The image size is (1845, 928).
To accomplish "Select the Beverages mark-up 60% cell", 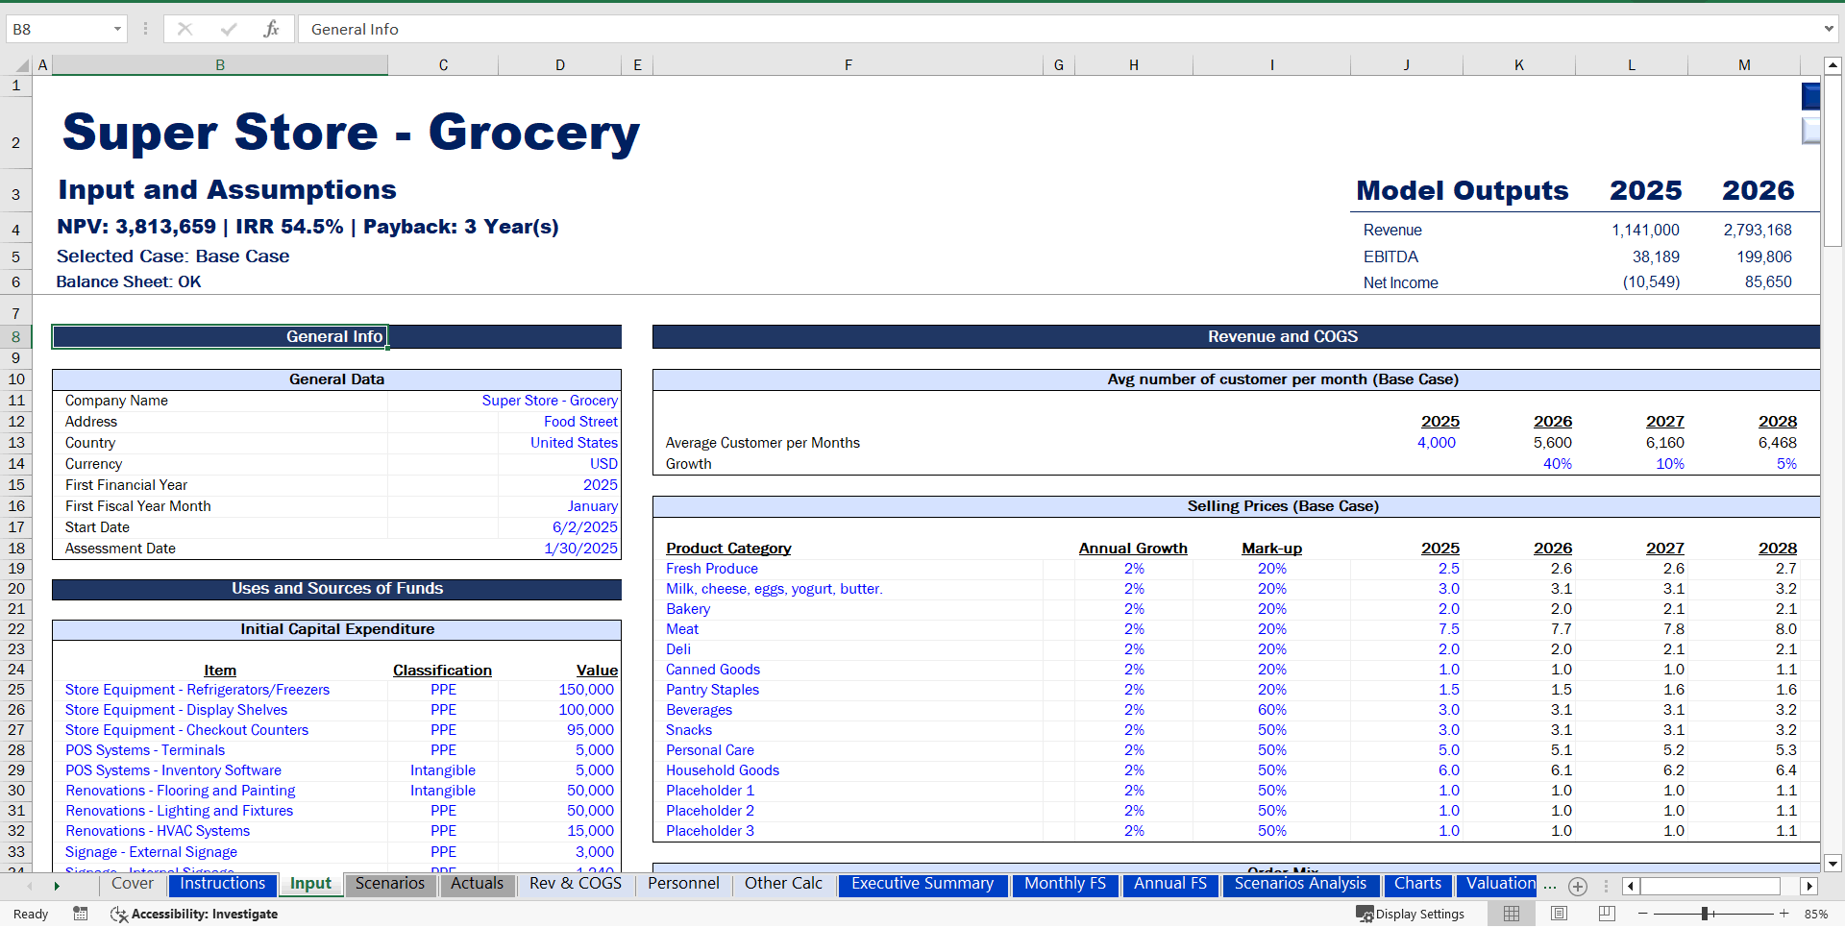I will click(1271, 710).
